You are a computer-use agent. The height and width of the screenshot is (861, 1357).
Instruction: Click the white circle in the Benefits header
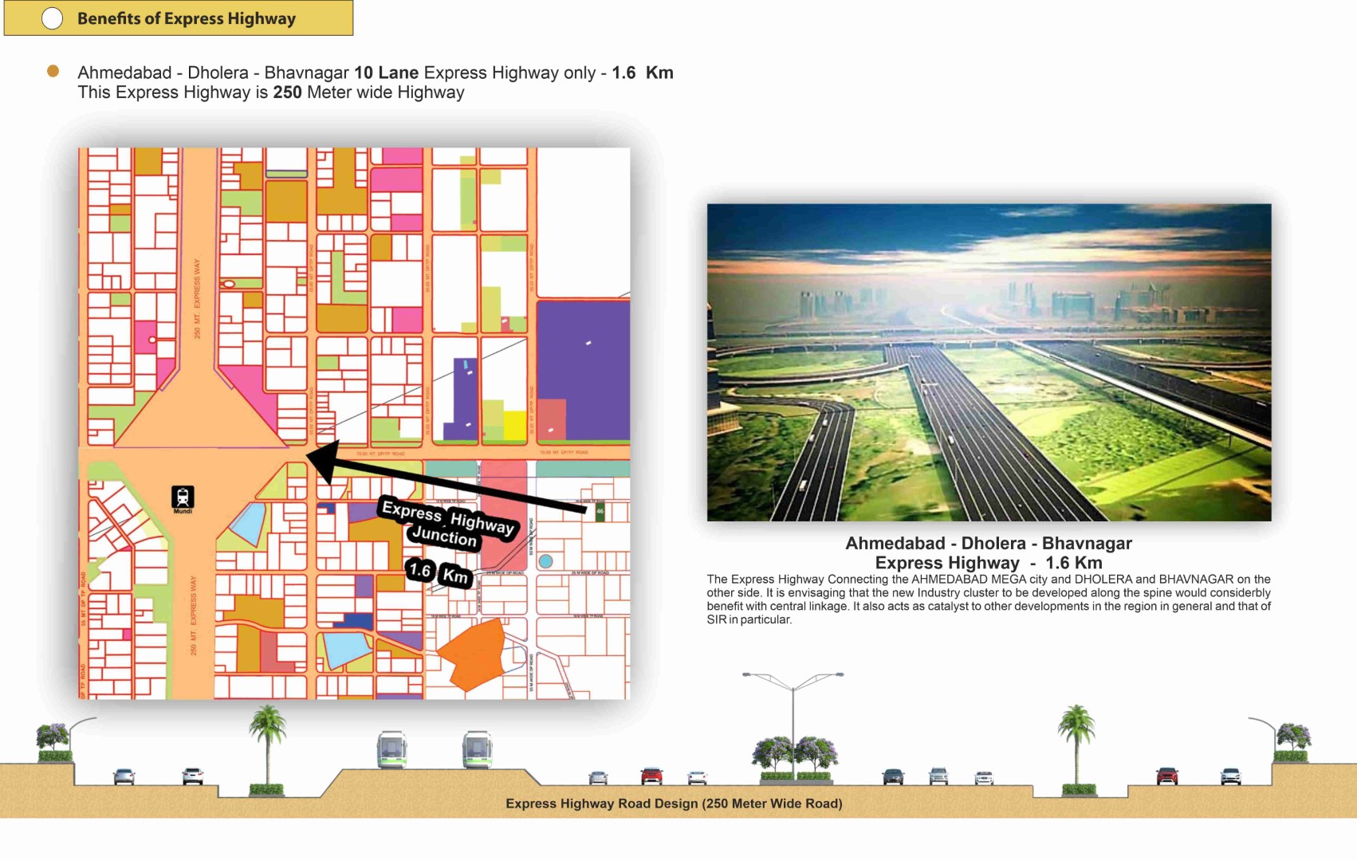pos(52,18)
